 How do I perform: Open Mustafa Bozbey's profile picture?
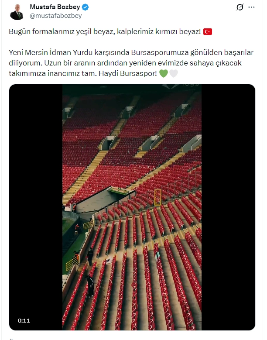pos(17,12)
